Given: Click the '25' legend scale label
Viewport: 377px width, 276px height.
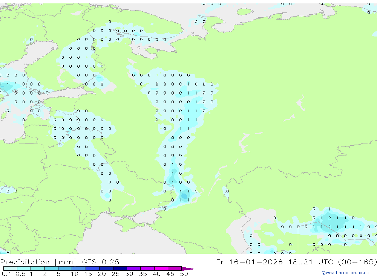Looking at the screenshot, I should (115, 274).
